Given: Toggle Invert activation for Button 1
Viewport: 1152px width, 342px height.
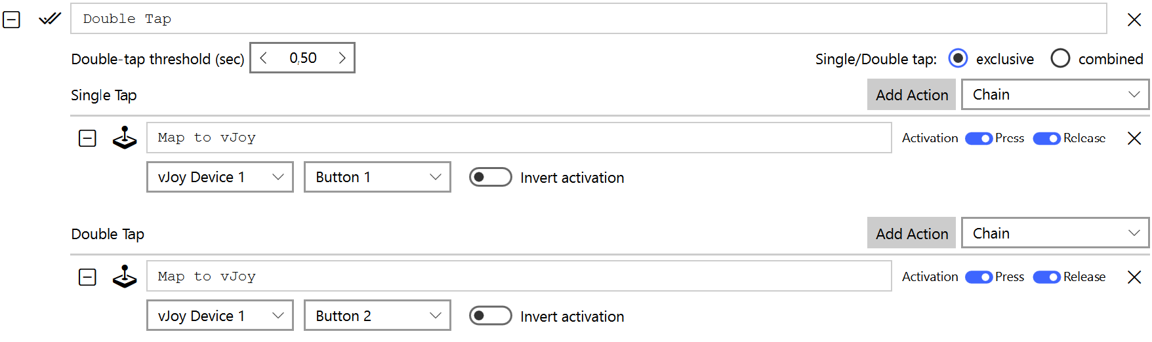Looking at the screenshot, I should coord(490,178).
